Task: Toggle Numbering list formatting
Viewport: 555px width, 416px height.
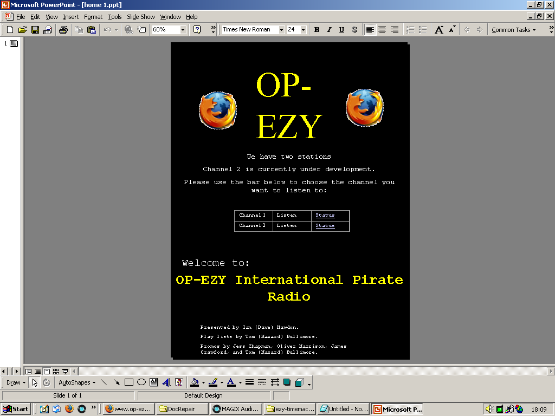Action: tap(410, 30)
